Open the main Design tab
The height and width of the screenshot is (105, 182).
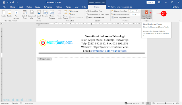coord(29,7)
